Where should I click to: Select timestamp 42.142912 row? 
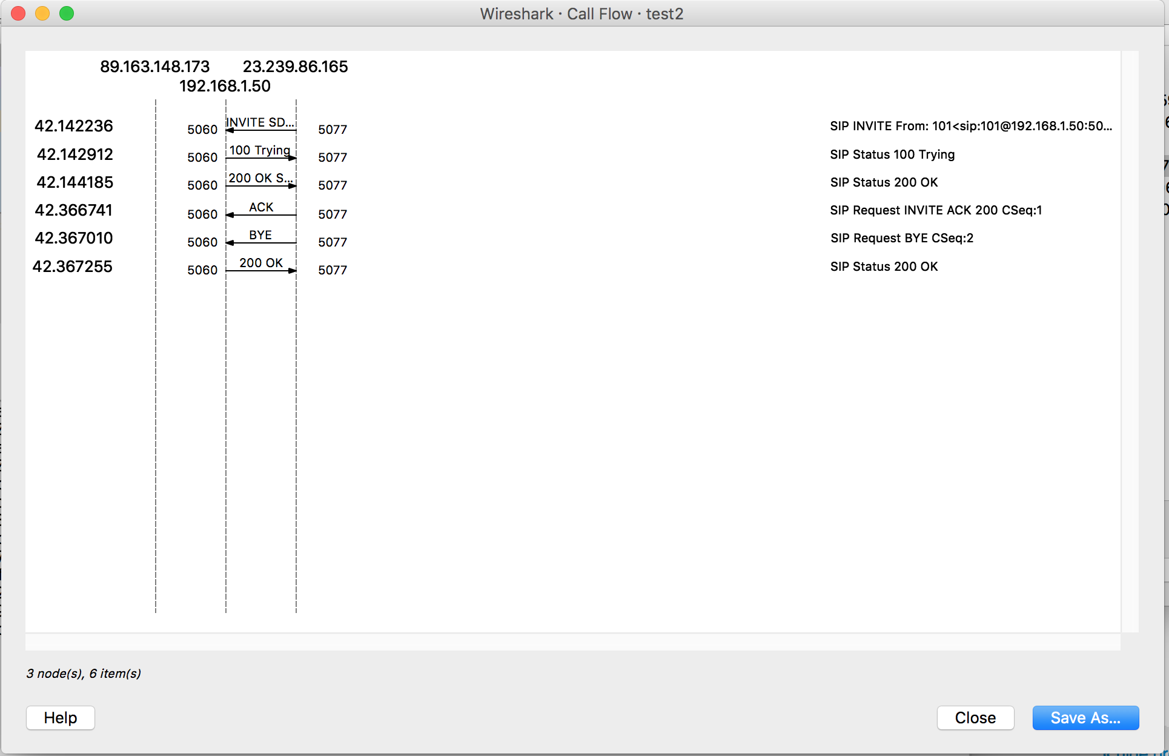tap(75, 154)
